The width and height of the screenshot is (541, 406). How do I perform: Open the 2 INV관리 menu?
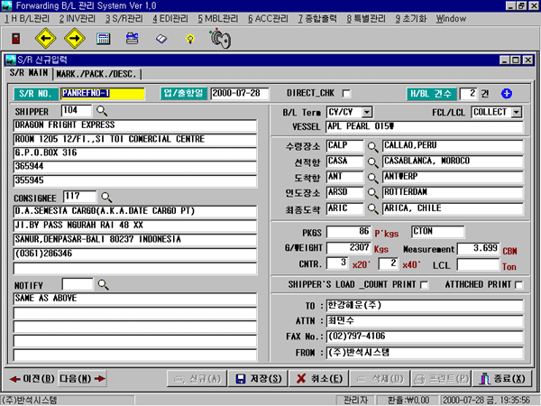(x=77, y=19)
